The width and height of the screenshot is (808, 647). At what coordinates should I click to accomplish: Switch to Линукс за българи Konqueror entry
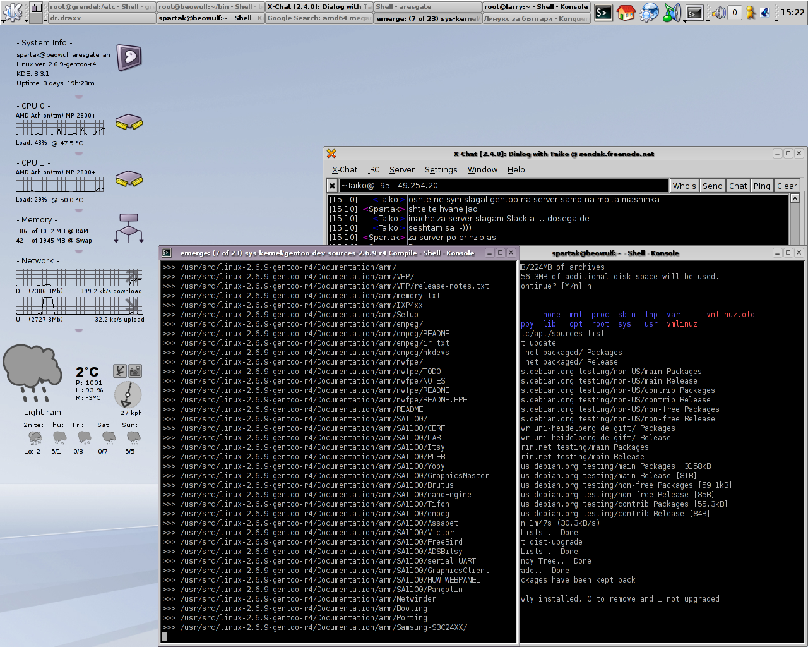pyautogui.click(x=537, y=18)
